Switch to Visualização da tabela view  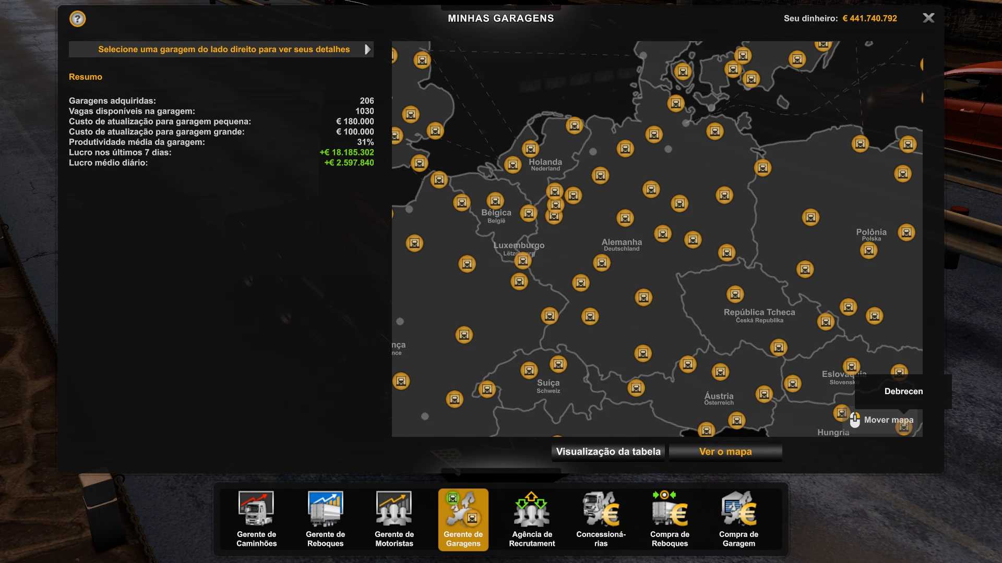point(608,452)
